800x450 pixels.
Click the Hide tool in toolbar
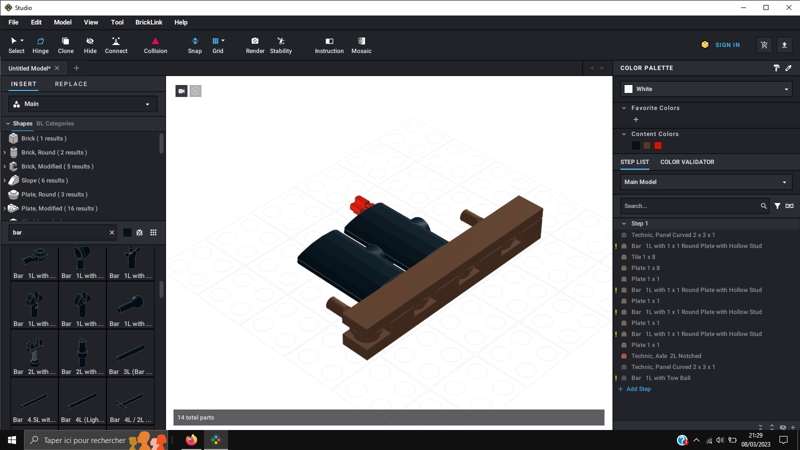click(90, 45)
